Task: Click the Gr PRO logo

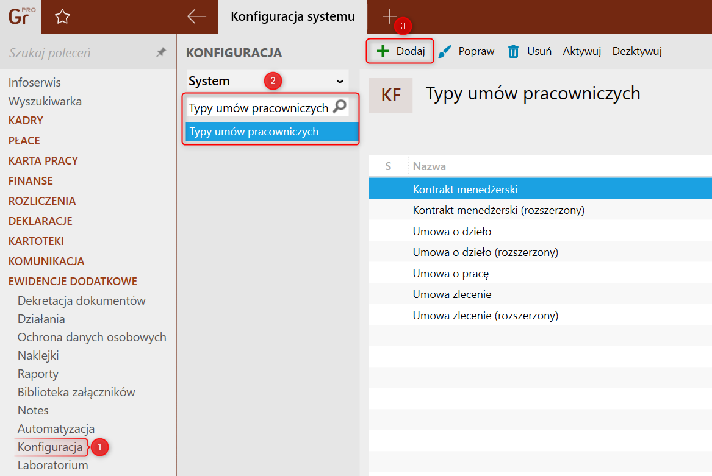Action: pyautogui.click(x=21, y=17)
